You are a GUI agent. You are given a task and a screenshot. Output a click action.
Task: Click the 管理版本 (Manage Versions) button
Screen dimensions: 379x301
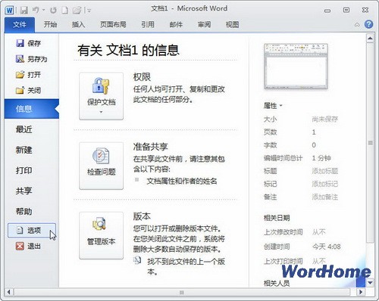coord(102,235)
